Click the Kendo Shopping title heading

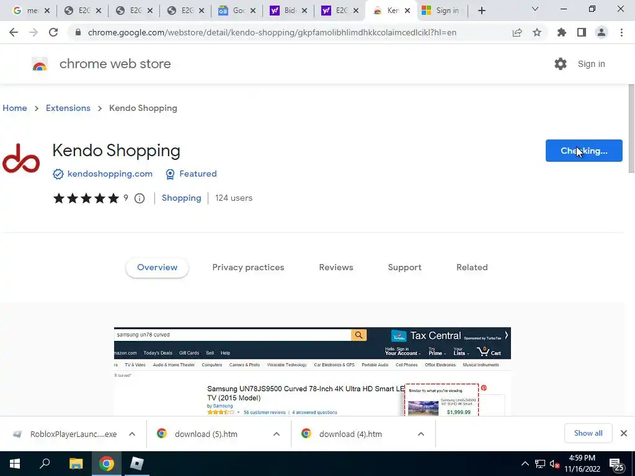coord(116,151)
